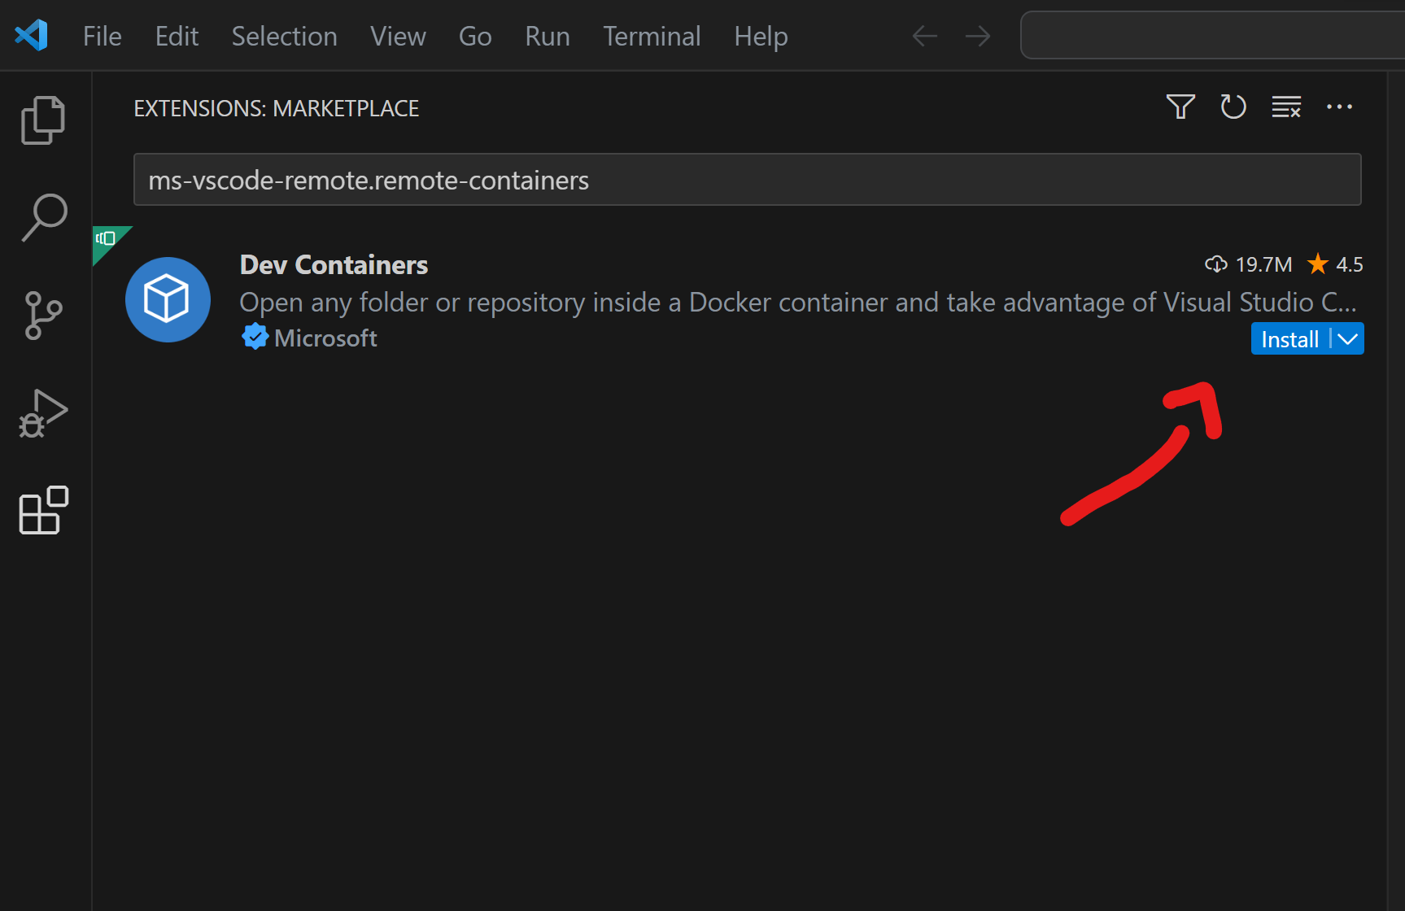Click the 4.5 rating value
This screenshot has height=911, width=1405.
tap(1350, 264)
